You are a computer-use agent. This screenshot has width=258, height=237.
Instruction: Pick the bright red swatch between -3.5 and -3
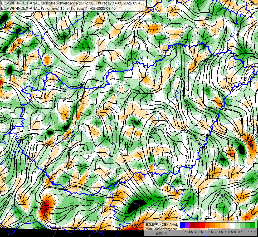pyautogui.click(x=203, y=225)
